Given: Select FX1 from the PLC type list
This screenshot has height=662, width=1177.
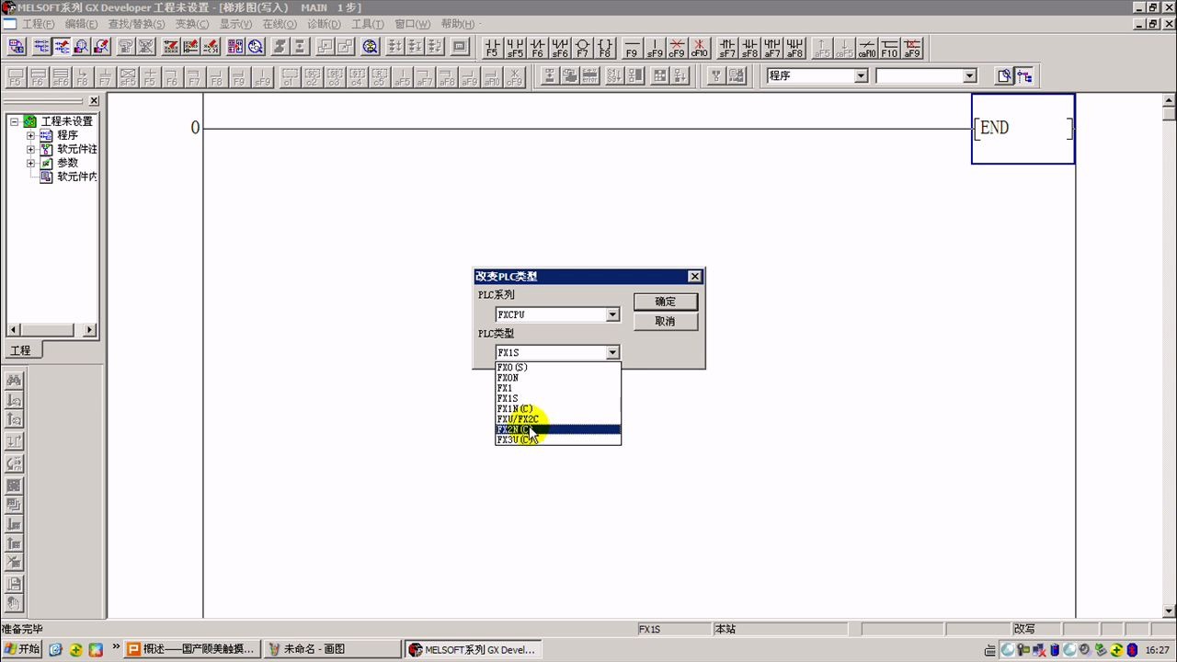Looking at the screenshot, I should (x=558, y=388).
